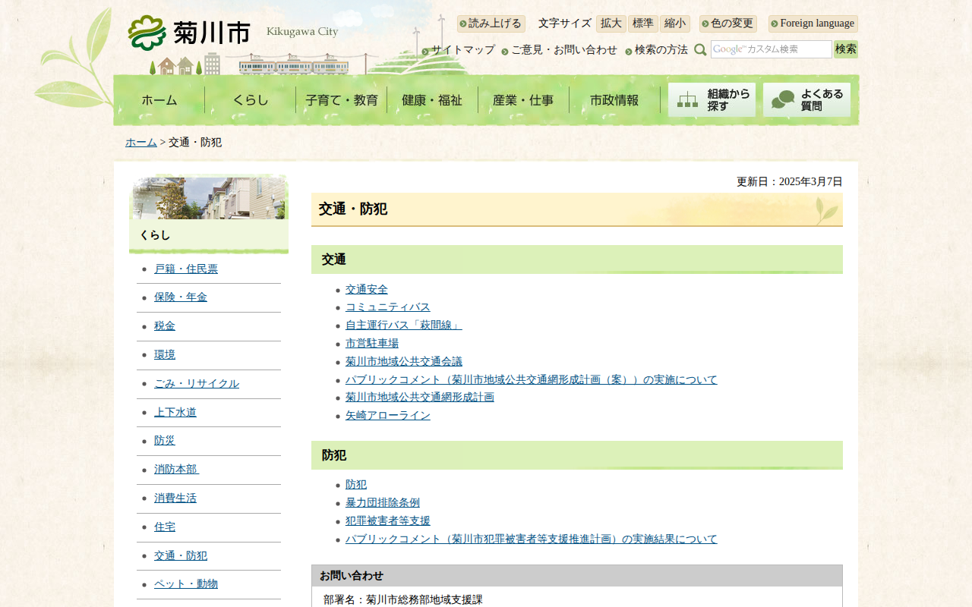Open 環境 in the sidebar
The height and width of the screenshot is (607, 972).
pos(165,355)
